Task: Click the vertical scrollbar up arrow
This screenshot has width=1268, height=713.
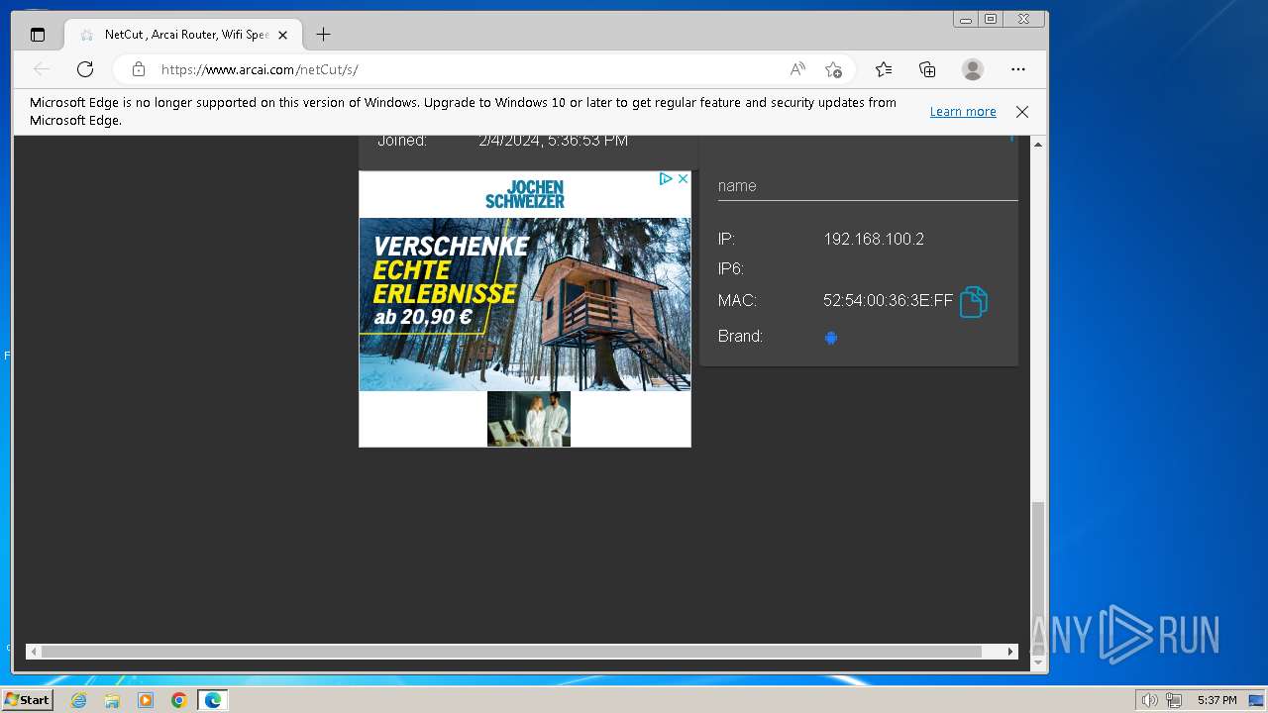Action: pyautogui.click(x=1038, y=145)
